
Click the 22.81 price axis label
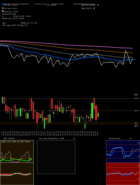[136, 110]
